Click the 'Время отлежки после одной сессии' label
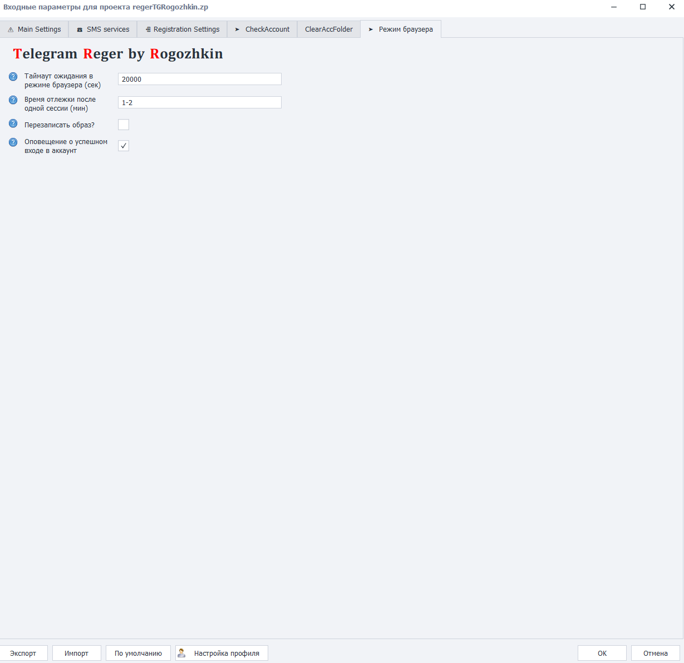This screenshot has height=663, width=684. pos(60,104)
